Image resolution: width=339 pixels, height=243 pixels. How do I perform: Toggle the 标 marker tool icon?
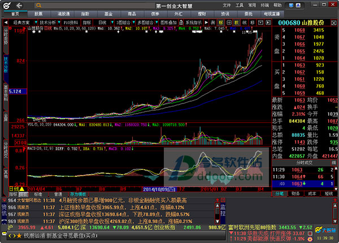(x=221, y=23)
